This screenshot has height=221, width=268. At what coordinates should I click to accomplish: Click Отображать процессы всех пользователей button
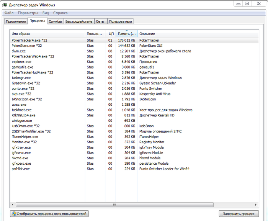point(49,214)
